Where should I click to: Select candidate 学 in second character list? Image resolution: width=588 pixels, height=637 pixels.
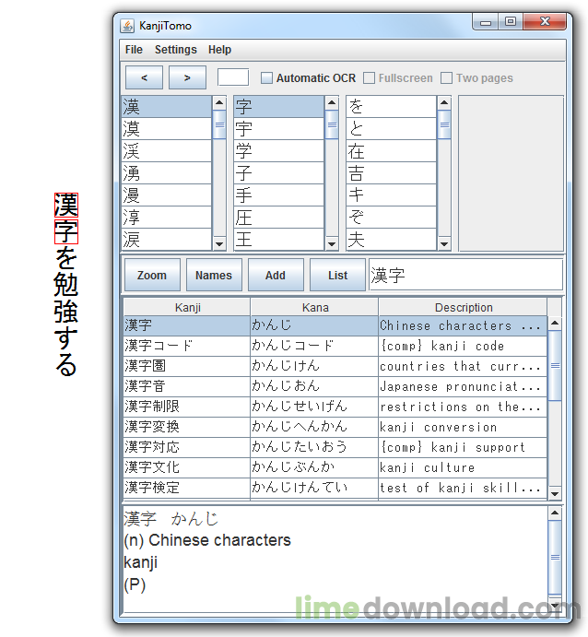(279, 150)
